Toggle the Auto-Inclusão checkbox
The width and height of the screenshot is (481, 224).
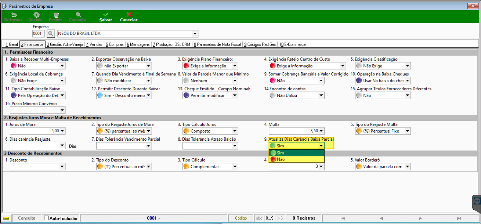point(46,218)
